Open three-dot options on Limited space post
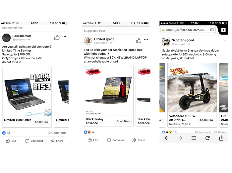 coord(146,39)
